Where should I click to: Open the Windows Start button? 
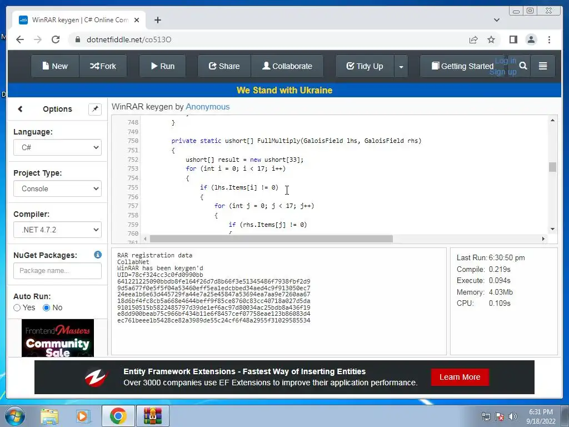[14, 416]
